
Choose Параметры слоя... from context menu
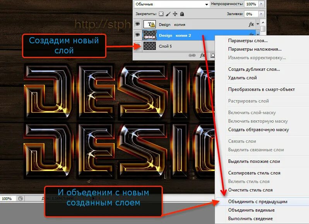tap(248, 41)
